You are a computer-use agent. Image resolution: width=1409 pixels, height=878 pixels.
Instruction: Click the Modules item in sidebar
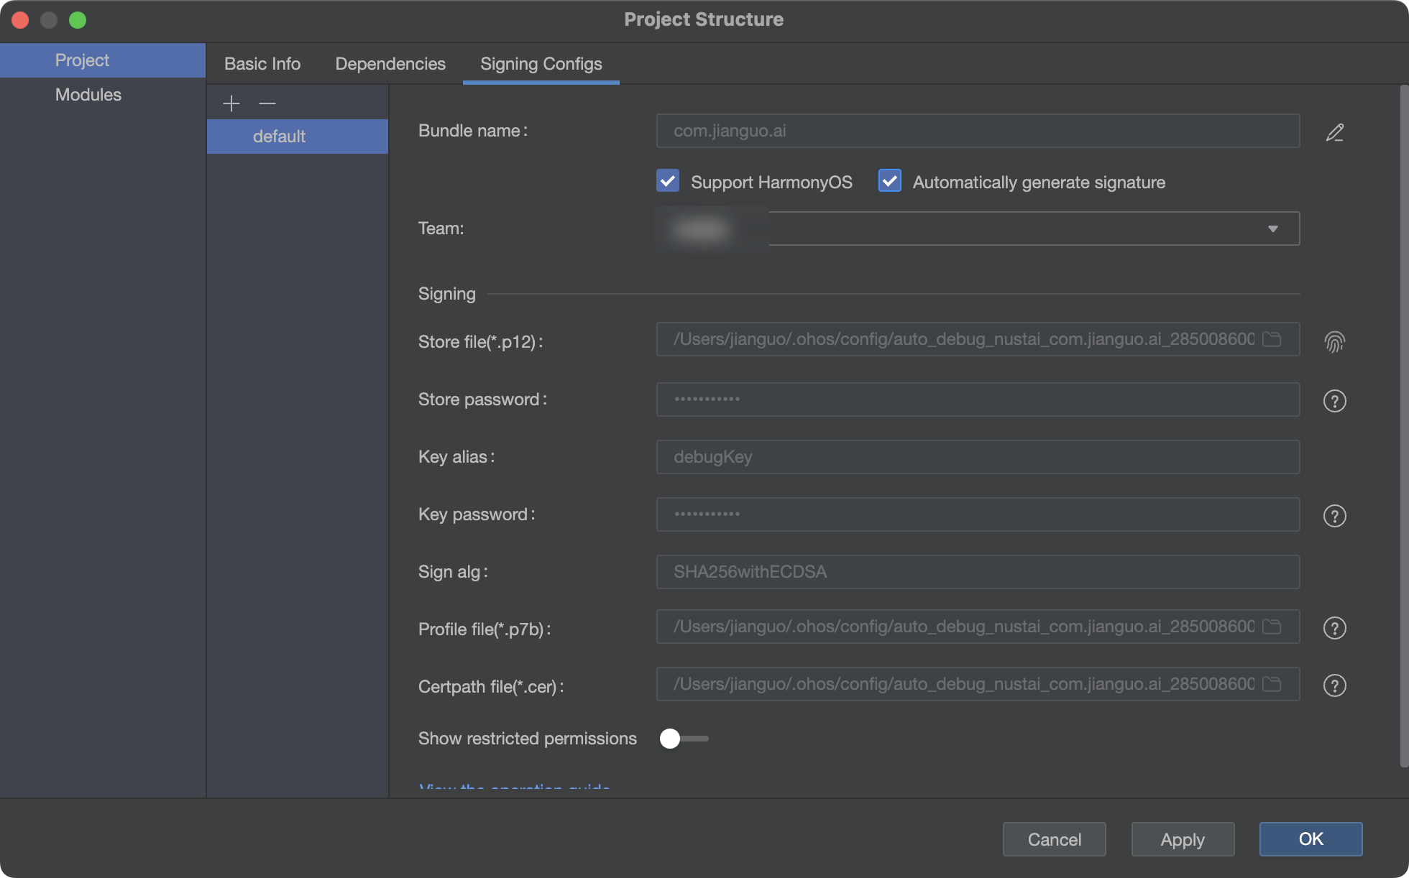point(88,94)
